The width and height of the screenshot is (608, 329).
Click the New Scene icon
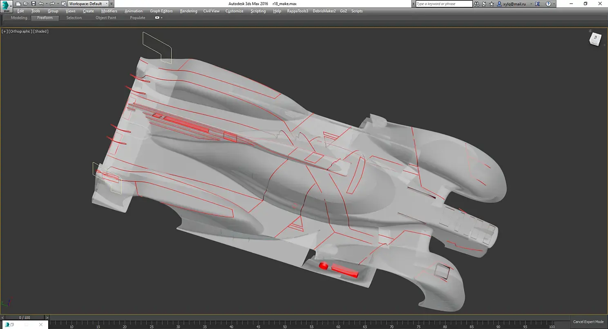point(18,4)
